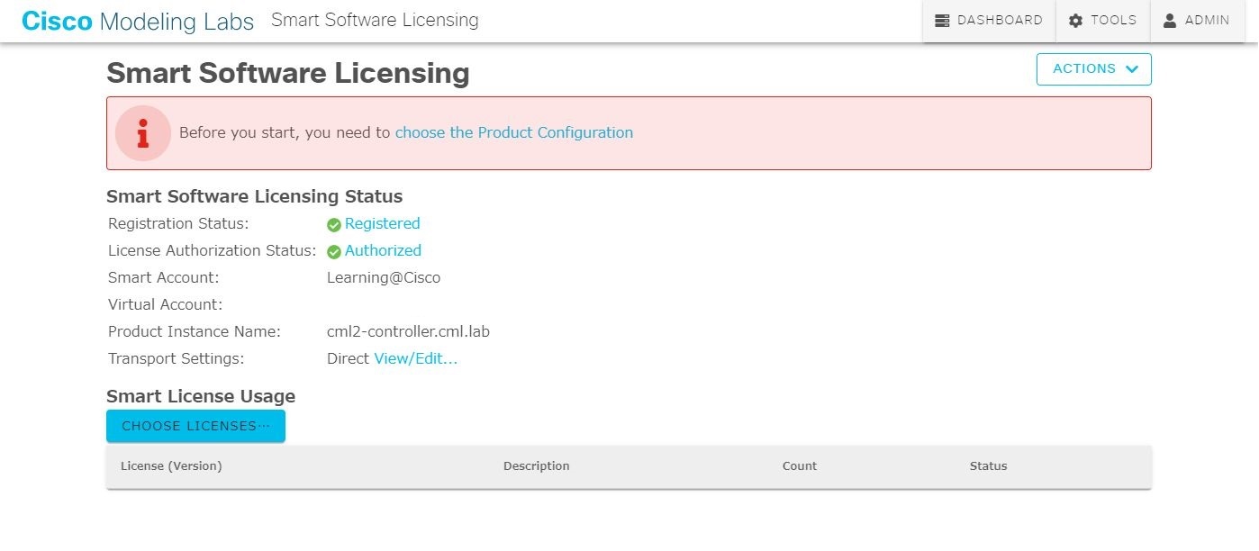Click the red info alert icon
The width and height of the screenshot is (1259, 551).
pyautogui.click(x=142, y=133)
